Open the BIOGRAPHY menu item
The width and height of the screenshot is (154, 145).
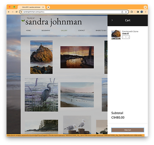tap(46, 30)
